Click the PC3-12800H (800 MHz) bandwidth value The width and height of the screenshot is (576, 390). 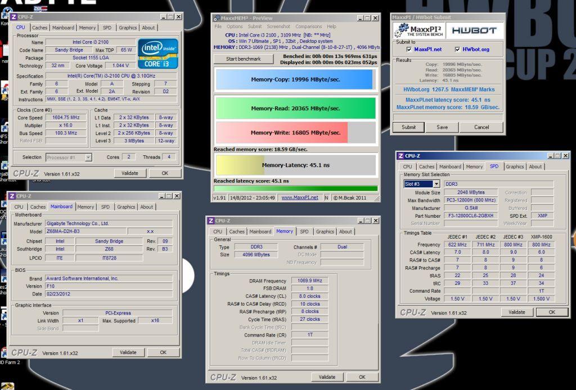coord(471,200)
